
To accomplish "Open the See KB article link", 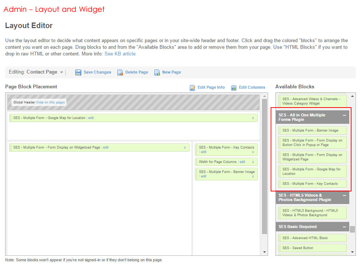I will pos(120,54).
